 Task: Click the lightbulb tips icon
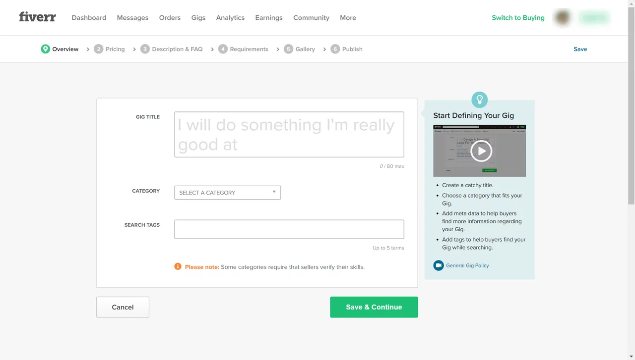click(x=479, y=100)
